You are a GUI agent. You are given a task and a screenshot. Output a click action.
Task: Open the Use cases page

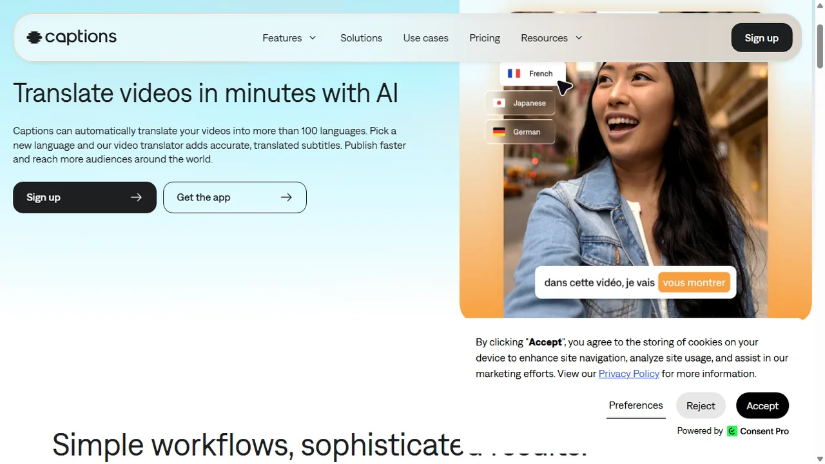coord(425,38)
